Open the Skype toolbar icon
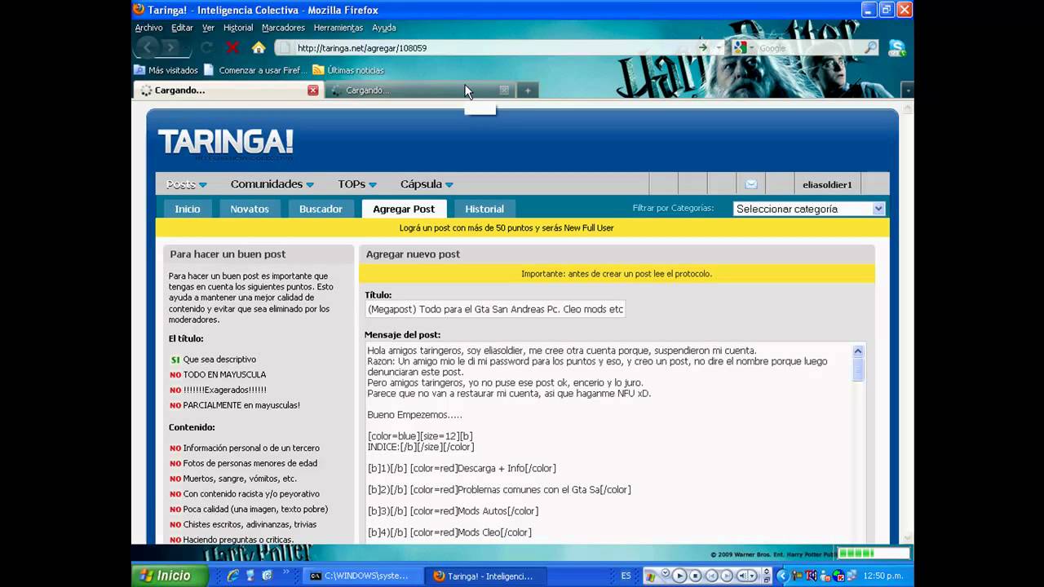The height and width of the screenshot is (587, 1044). 897,48
